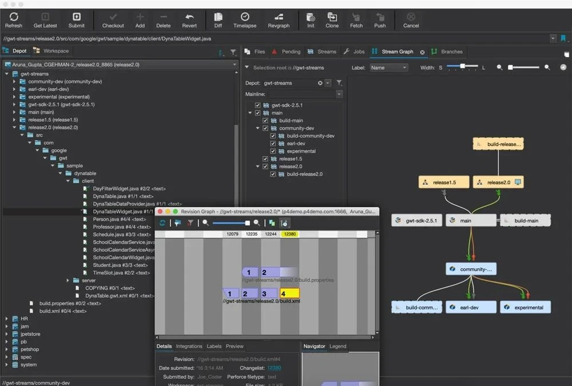Click the Add toolbar icon
Viewport: 572px width, 386px height.
[140, 20]
